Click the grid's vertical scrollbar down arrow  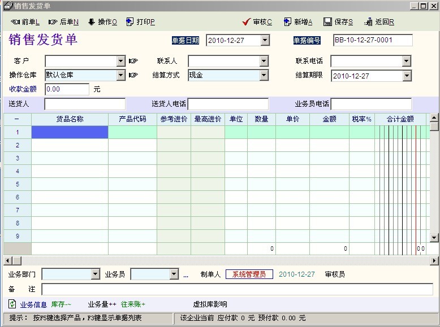click(x=434, y=238)
